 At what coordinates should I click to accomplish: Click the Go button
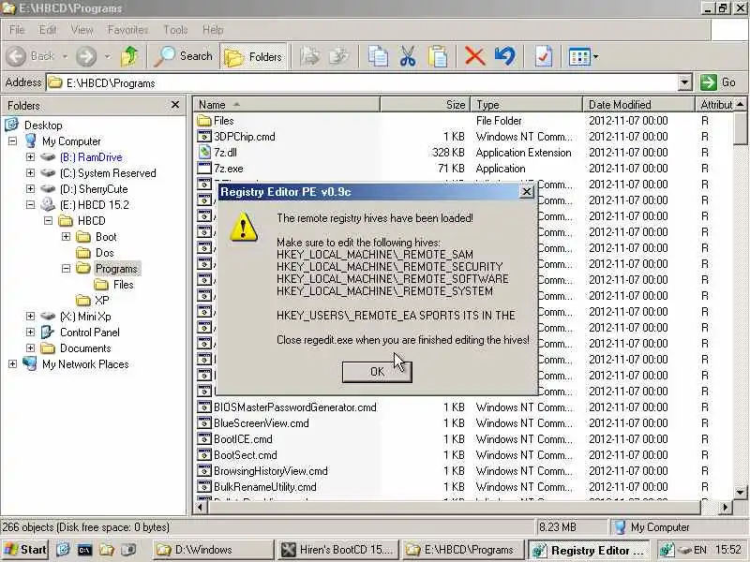pos(718,82)
